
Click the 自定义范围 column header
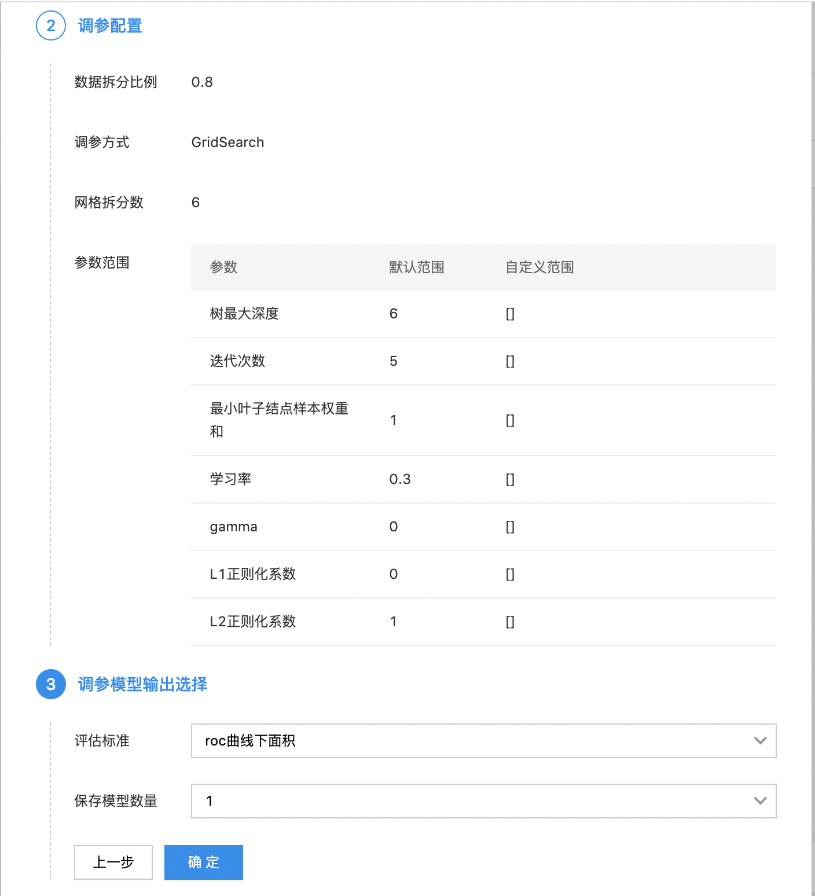(539, 267)
